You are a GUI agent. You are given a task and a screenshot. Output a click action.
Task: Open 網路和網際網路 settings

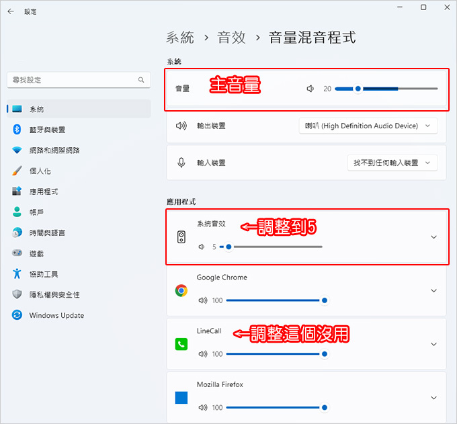pyautogui.click(x=79, y=151)
